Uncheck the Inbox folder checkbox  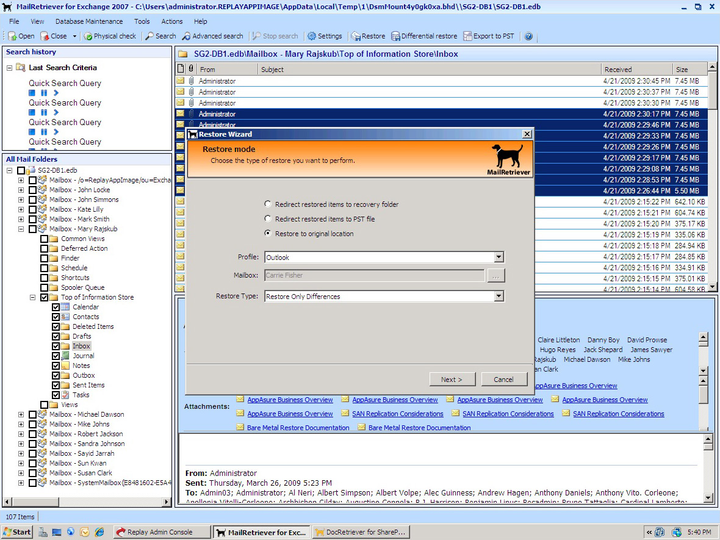tap(56, 346)
